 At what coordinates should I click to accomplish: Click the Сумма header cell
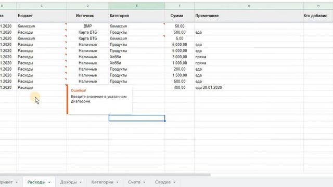click(180, 16)
